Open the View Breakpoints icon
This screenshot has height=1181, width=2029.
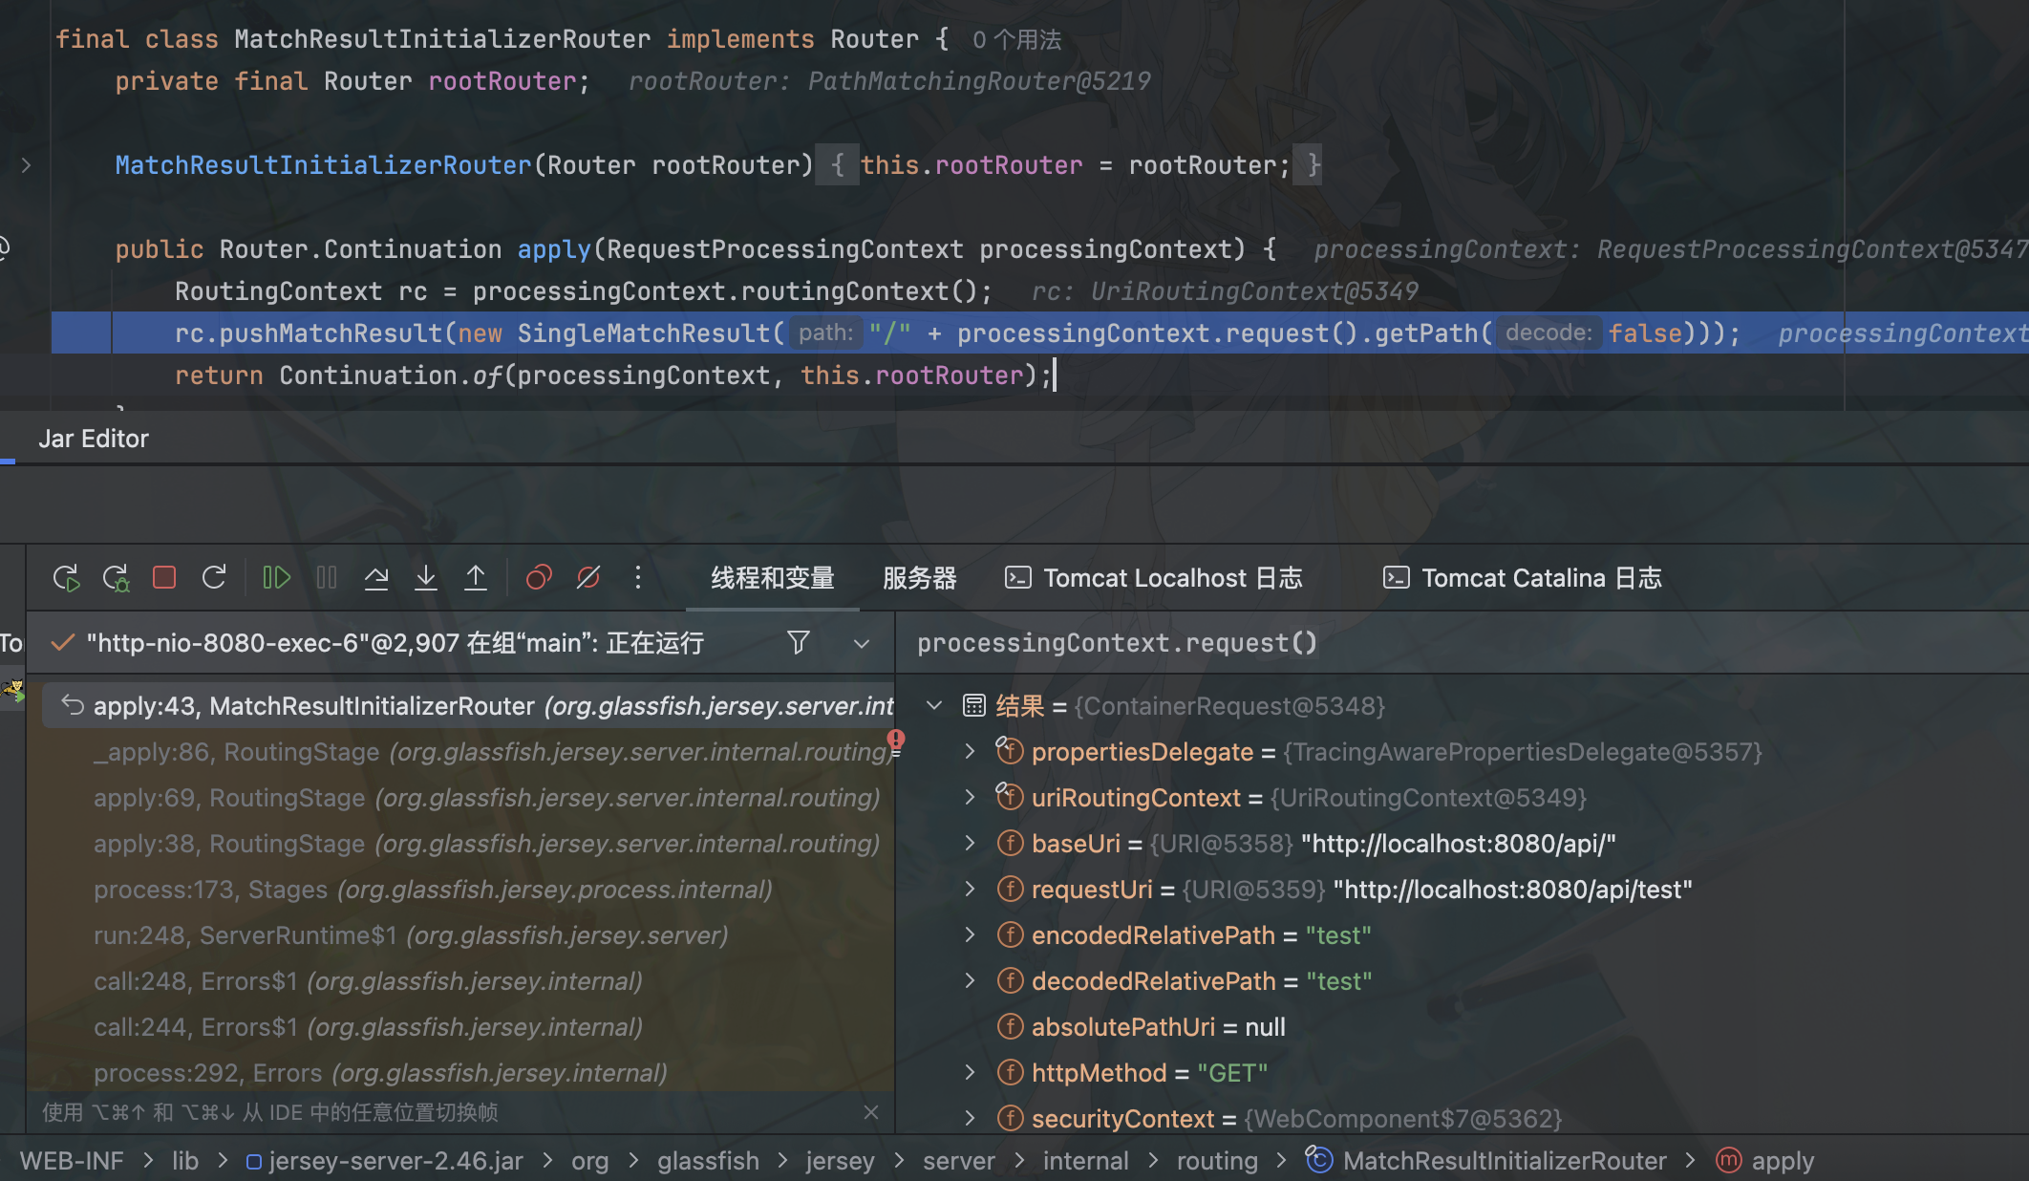pos(539,577)
